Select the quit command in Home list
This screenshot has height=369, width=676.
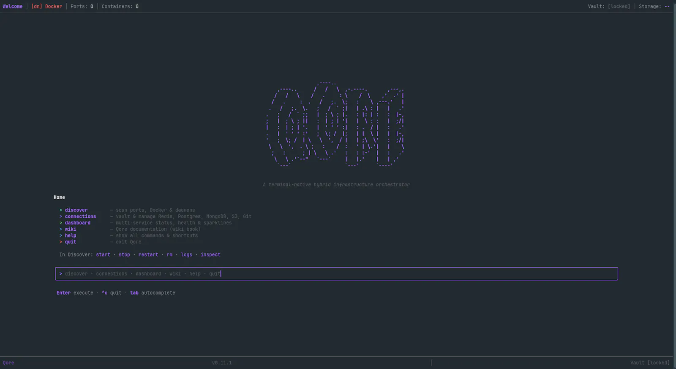[x=71, y=242]
